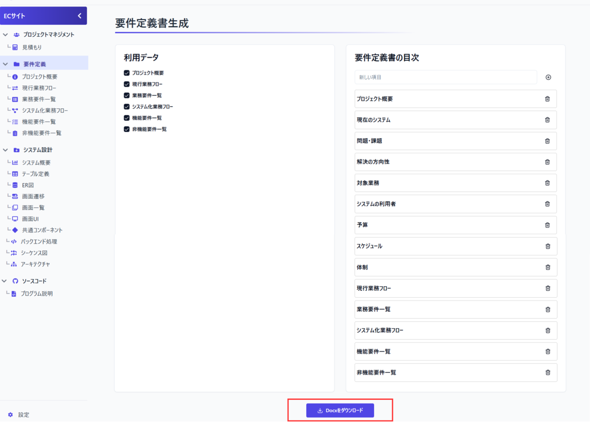This screenshot has width=590, height=439.
Task: Open 画面遷移 in the sidebar
Action: 33,196
